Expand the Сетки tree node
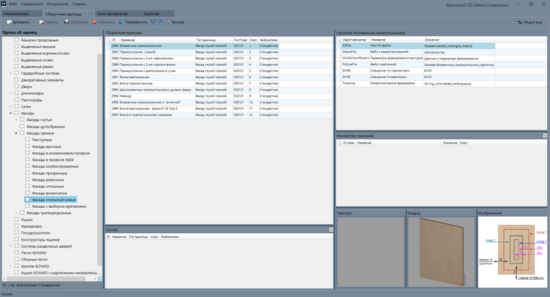Screen dimensions: 550x297 tap(10, 106)
